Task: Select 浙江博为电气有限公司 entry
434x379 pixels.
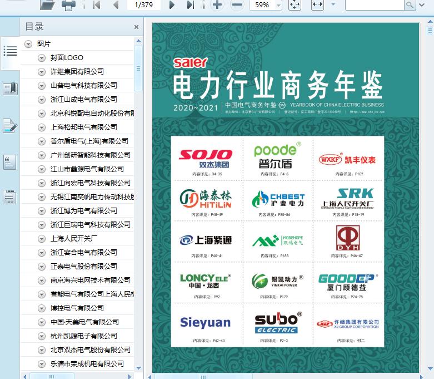Action: coord(83,211)
